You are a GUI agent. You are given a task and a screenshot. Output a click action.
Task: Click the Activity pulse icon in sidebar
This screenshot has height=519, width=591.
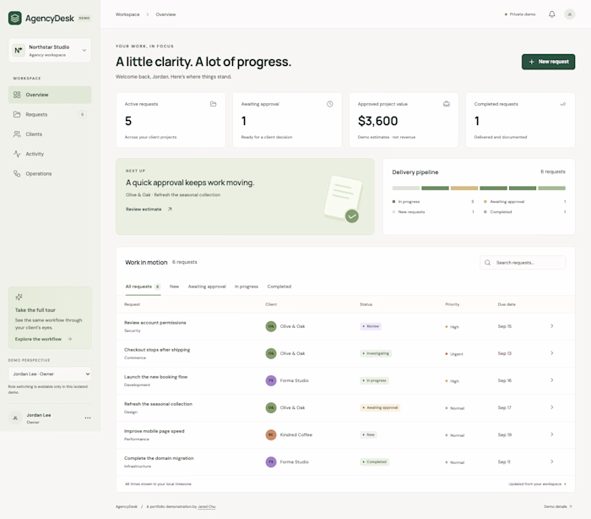17,154
